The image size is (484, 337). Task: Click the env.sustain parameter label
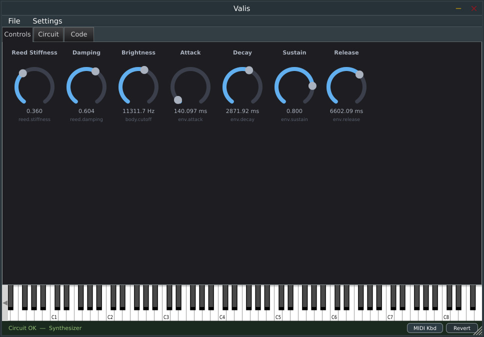pos(294,119)
